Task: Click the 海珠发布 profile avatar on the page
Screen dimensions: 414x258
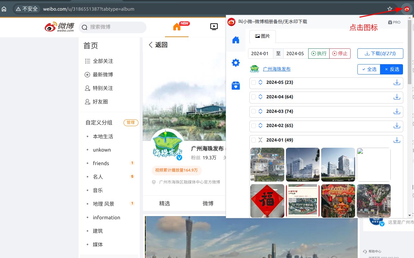Action: (x=168, y=145)
